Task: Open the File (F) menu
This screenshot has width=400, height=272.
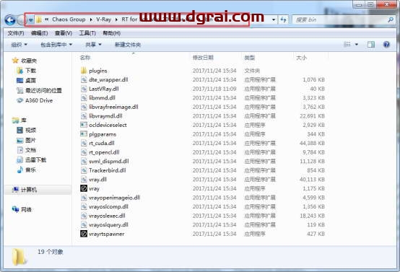Action: (16, 33)
